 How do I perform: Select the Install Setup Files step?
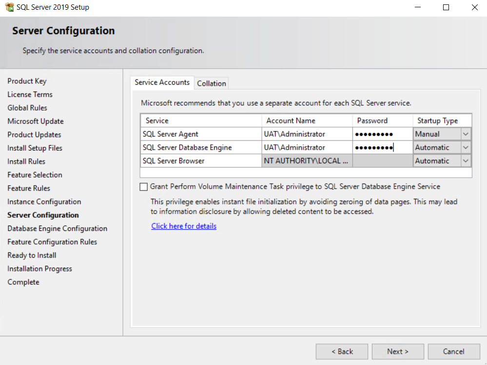35,148
